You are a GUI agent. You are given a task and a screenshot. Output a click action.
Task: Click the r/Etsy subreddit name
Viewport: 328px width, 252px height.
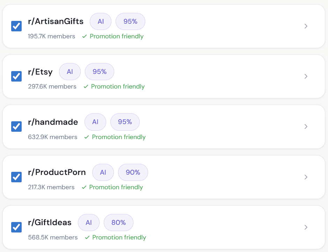(x=40, y=72)
